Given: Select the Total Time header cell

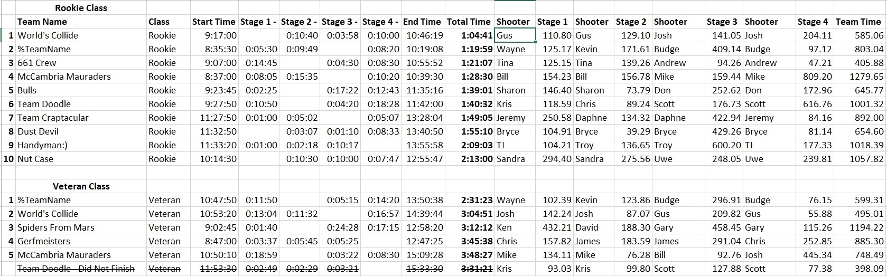Looking at the screenshot, I should [469, 22].
